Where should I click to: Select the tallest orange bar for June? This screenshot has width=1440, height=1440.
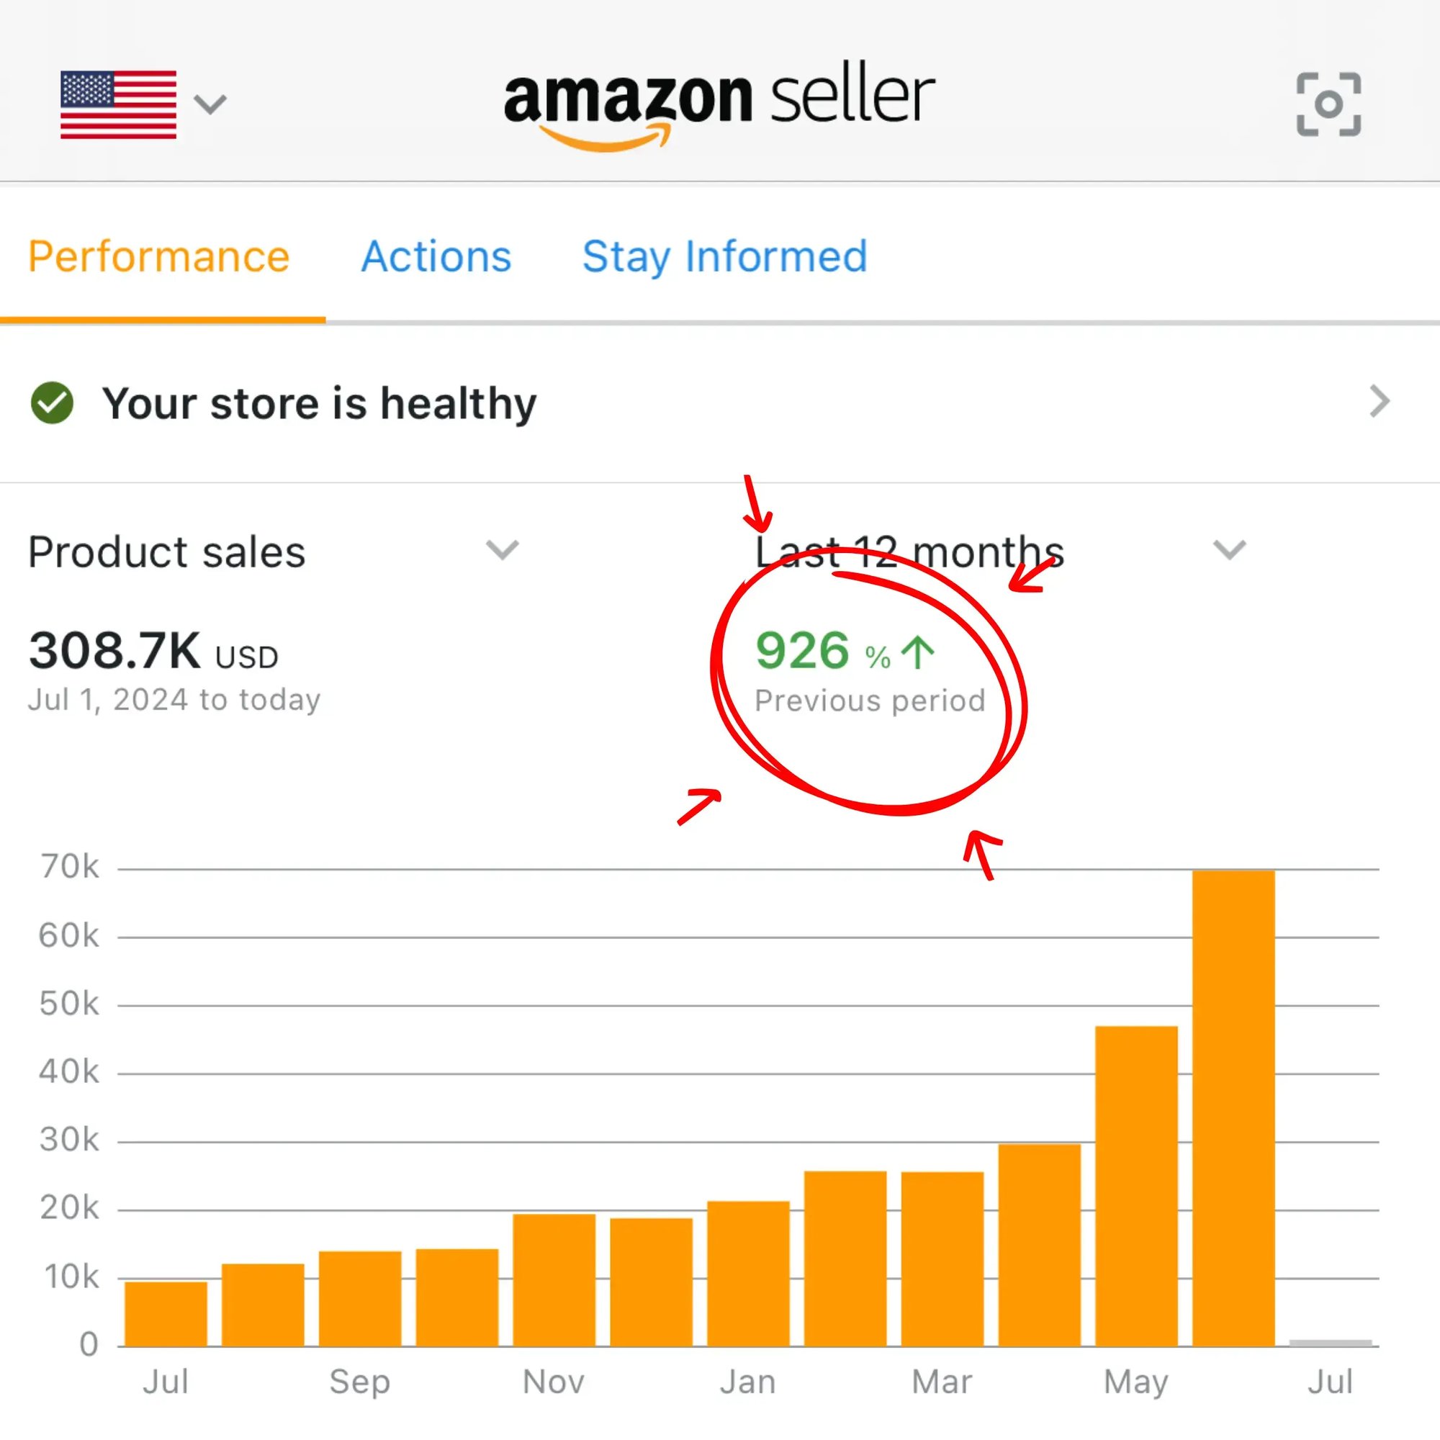1233,1107
